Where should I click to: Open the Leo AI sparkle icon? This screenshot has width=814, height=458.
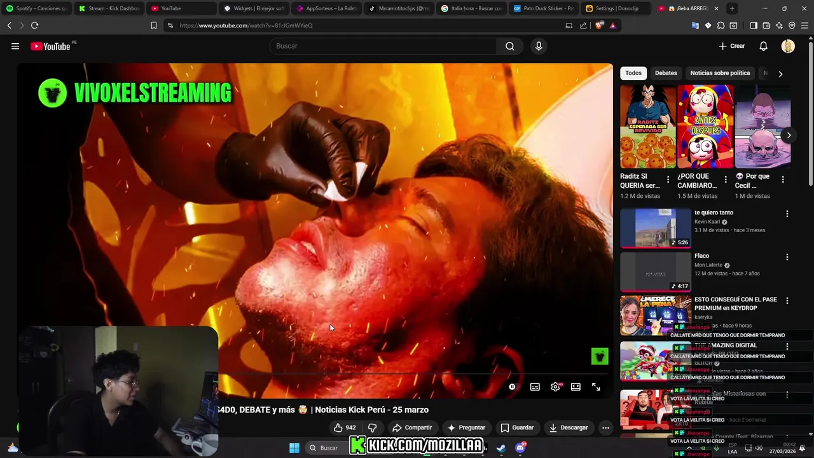tap(779, 25)
